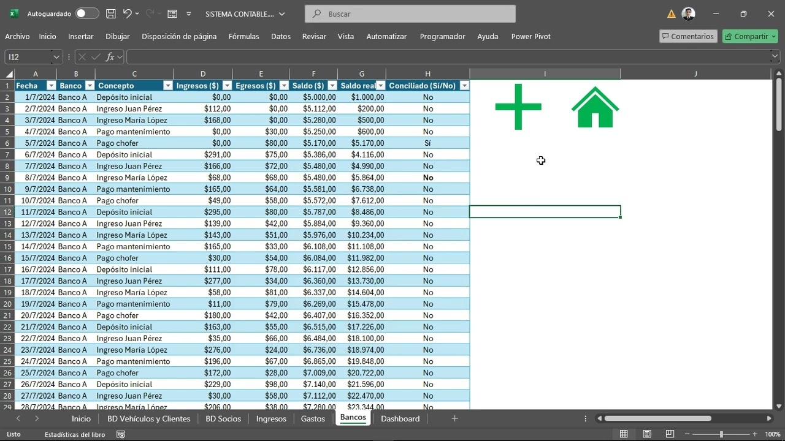Image resolution: width=785 pixels, height=441 pixels.
Task: Open the Power Pivot ribbon tab
Action: (531, 36)
